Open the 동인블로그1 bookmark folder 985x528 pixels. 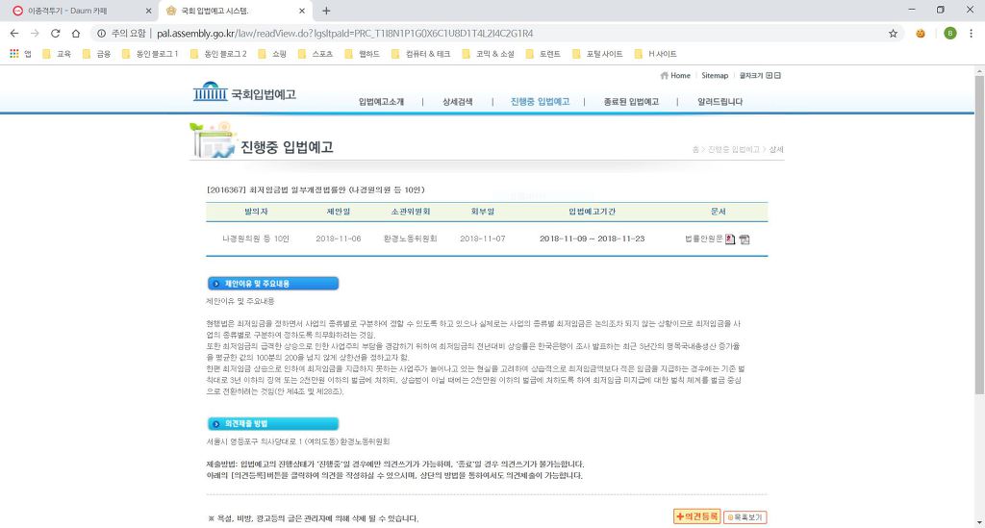coord(150,54)
